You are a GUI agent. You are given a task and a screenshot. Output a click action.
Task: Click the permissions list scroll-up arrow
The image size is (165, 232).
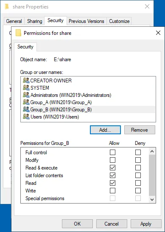tap(152, 151)
